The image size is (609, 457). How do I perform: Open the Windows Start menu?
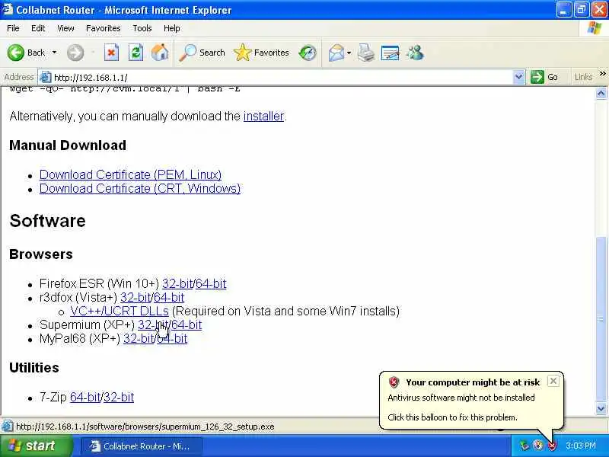click(36, 446)
